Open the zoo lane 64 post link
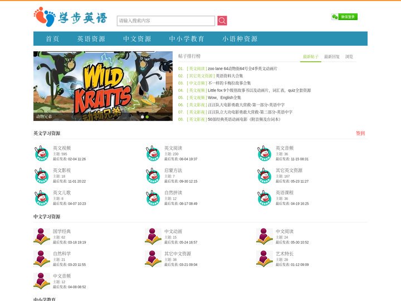This screenshot has height=301, width=401. pyautogui.click(x=242, y=69)
